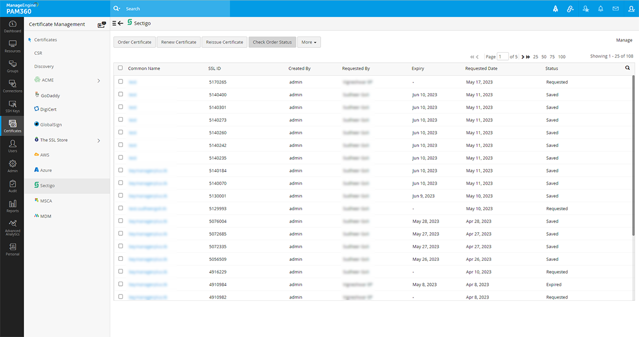Click the notifications bell icon

click(x=601, y=9)
